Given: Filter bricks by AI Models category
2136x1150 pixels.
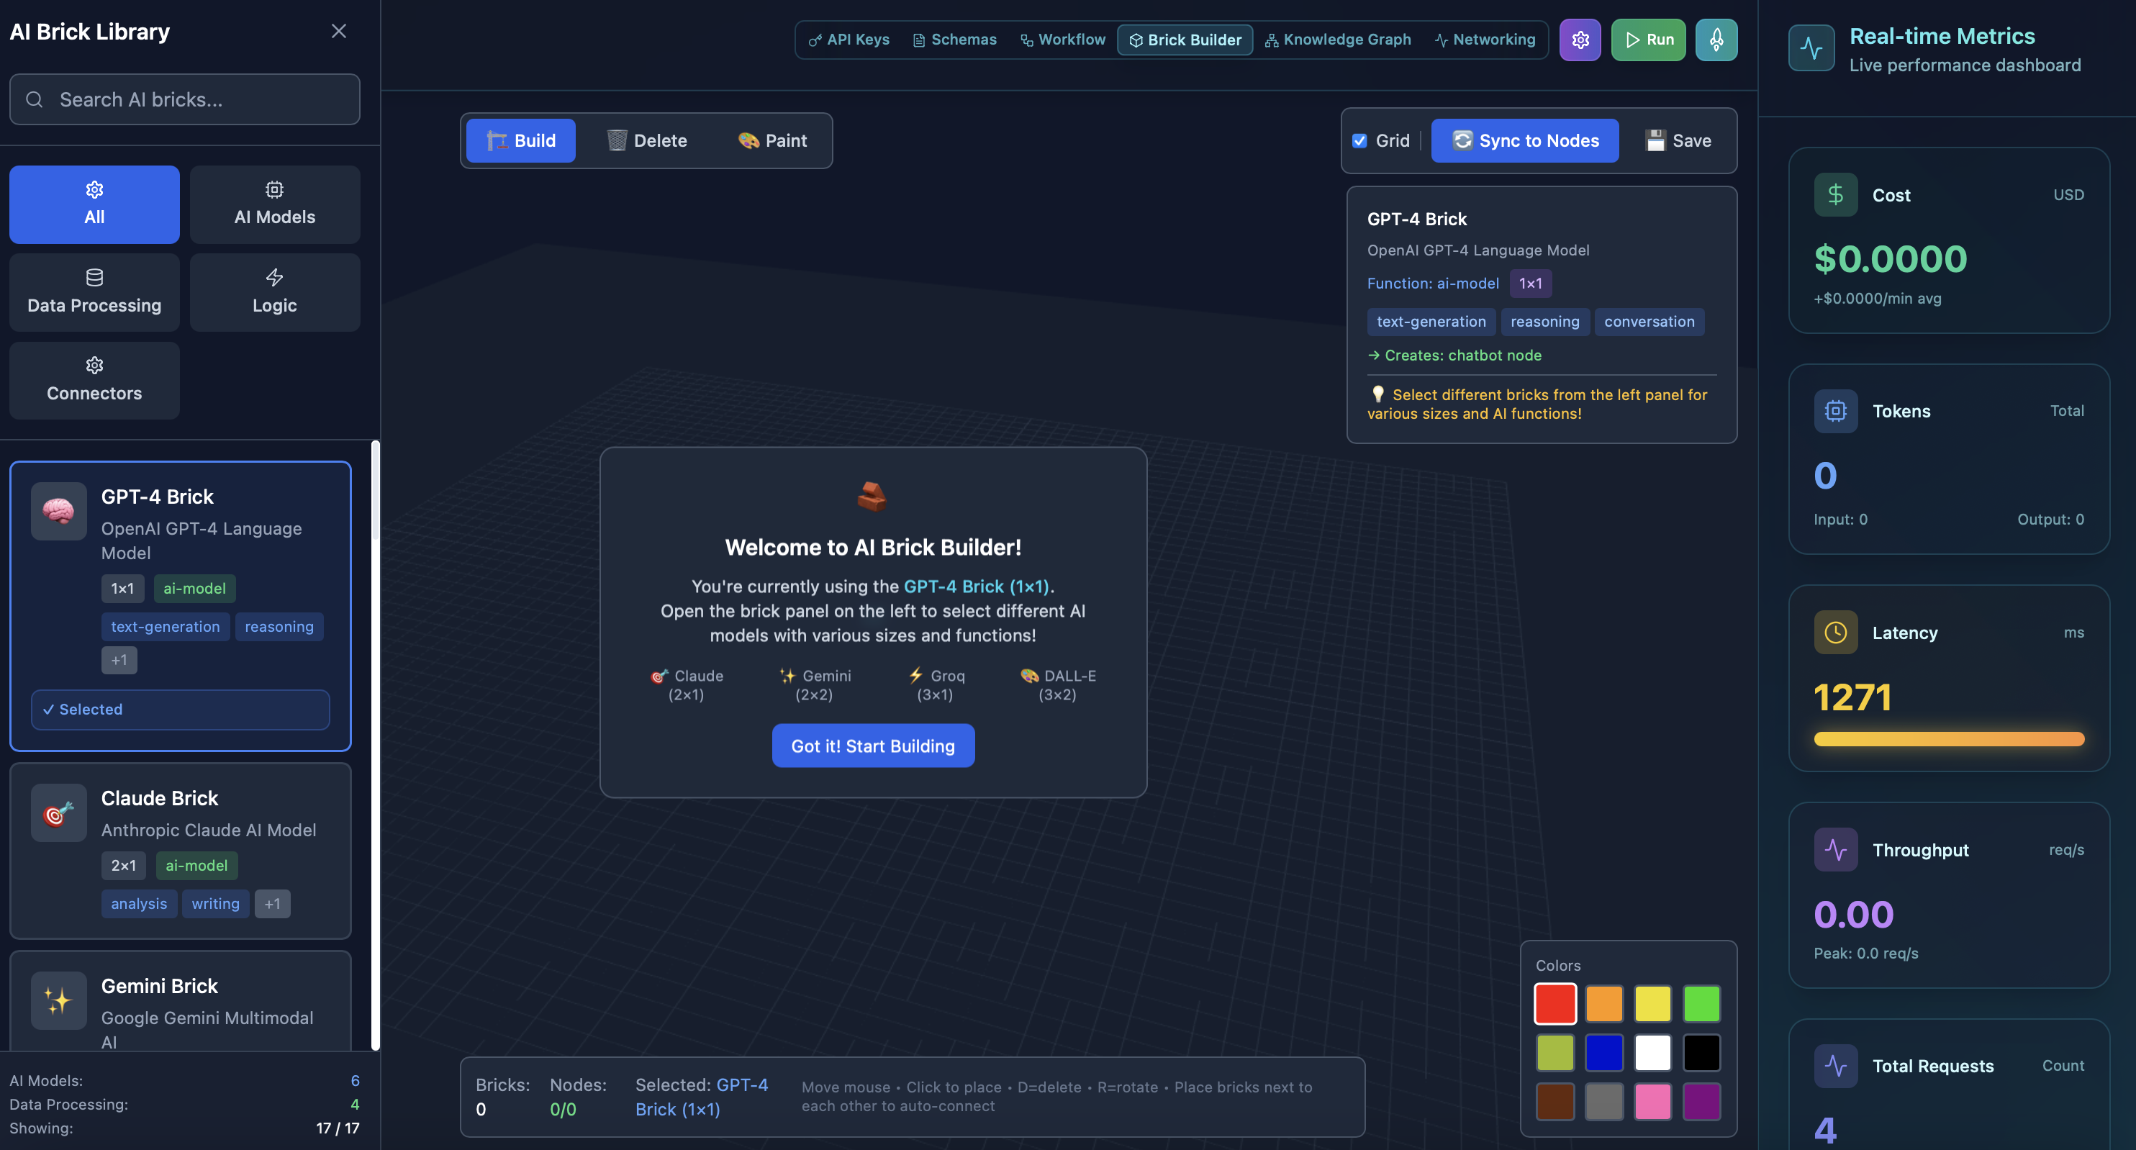Looking at the screenshot, I should pyautogui.click(x=274, y=204).
